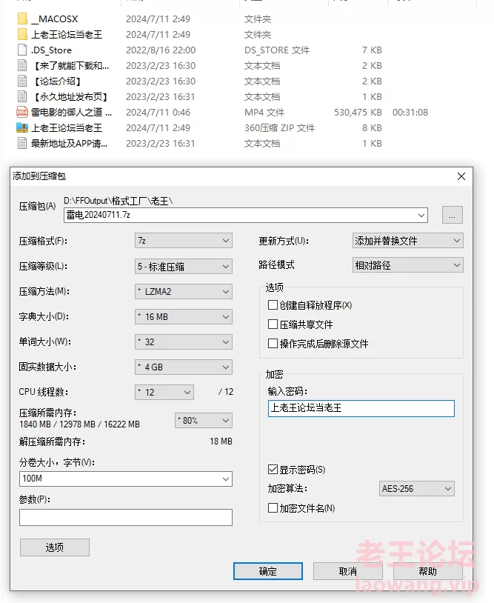Select the 【论坛介绍】 text file icon
This screenshot has height=603, width=494.
(22, 81)
